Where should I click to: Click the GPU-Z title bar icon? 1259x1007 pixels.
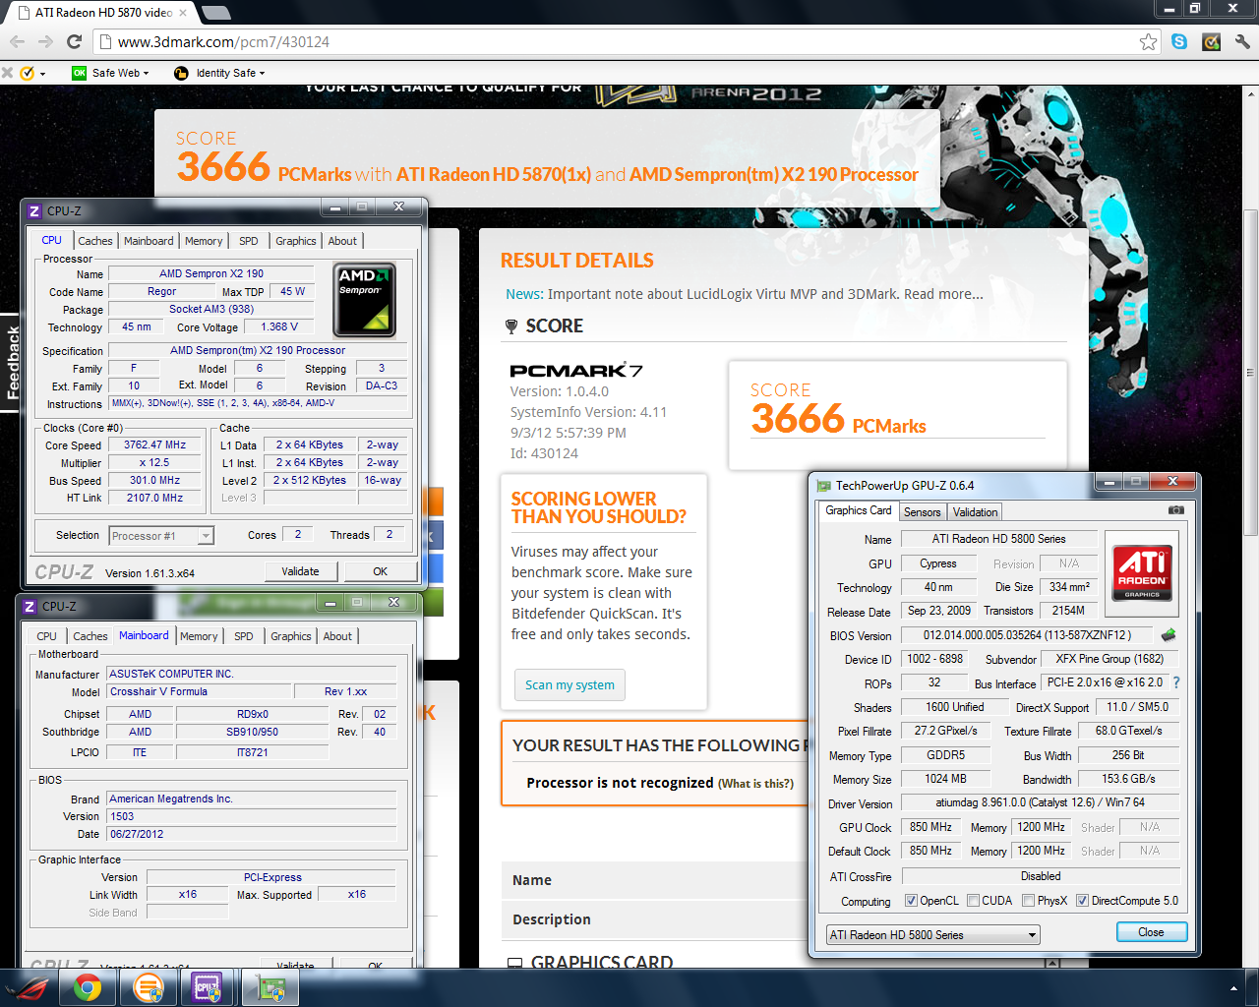(824, 486)
